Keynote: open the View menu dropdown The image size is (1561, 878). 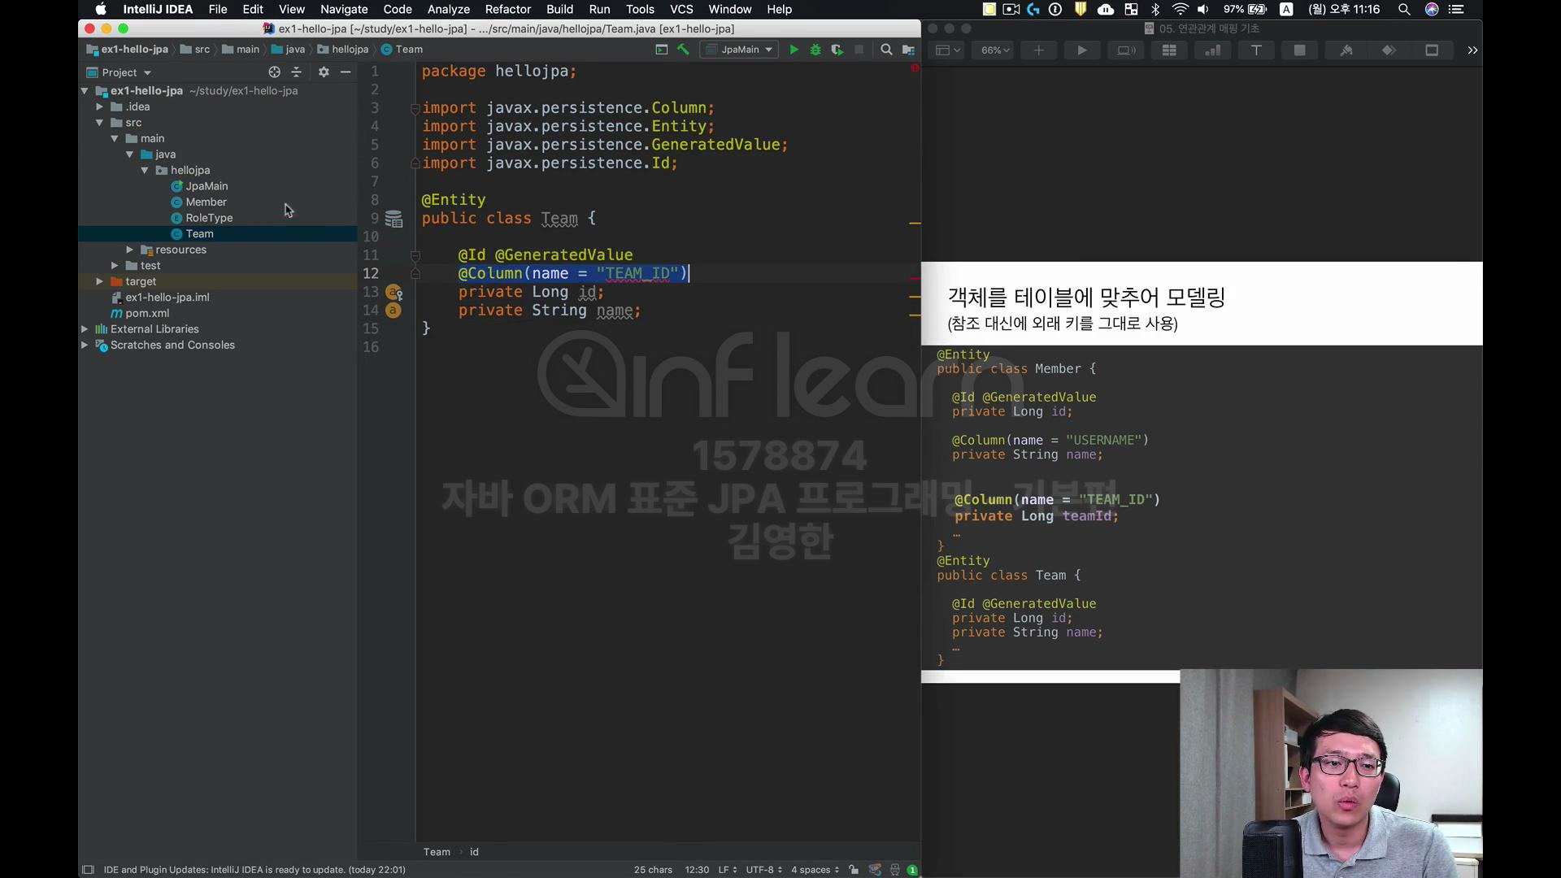pyautogui.click(x=948, y=50)
